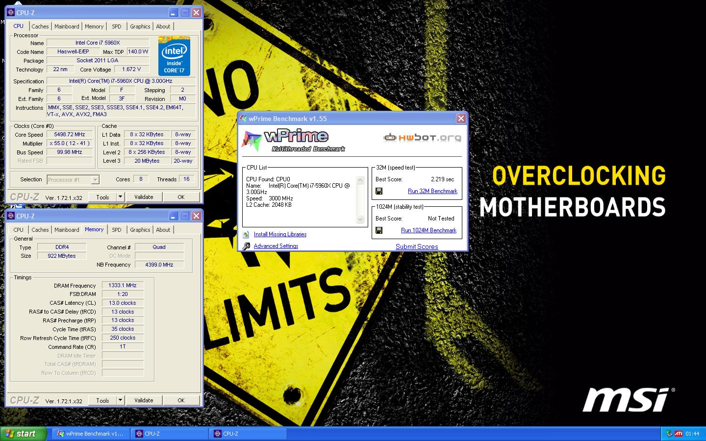
Task: Open Install Missing Libraries link
Action: [x=280, y=234]
